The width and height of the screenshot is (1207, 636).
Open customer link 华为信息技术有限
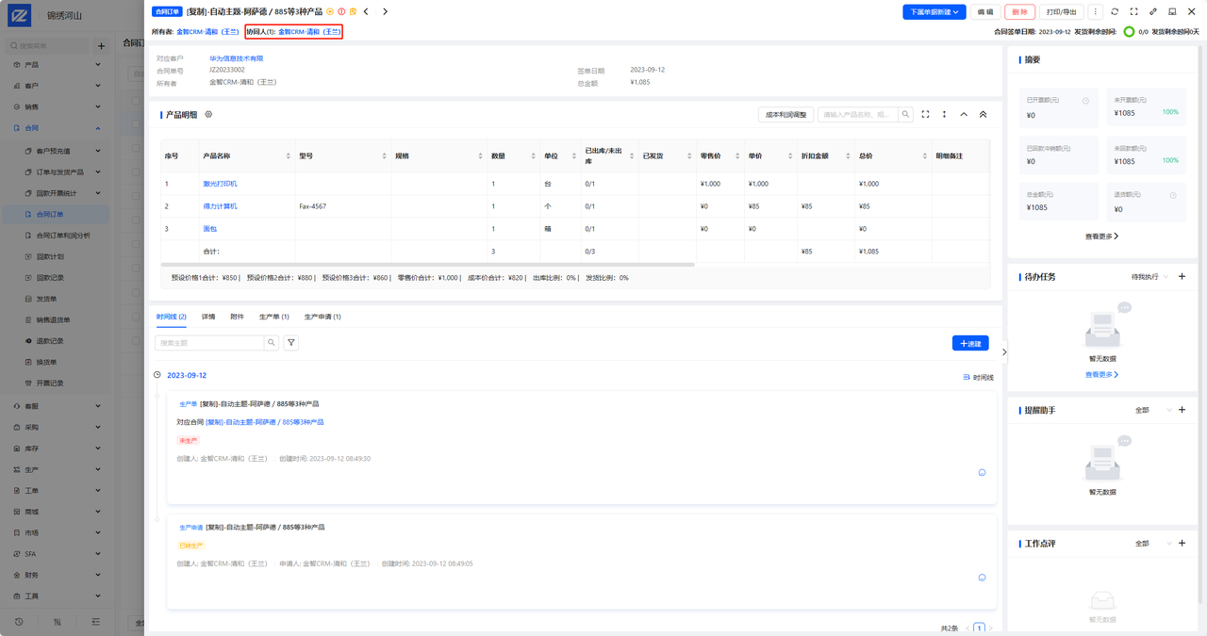coord(236,58)
